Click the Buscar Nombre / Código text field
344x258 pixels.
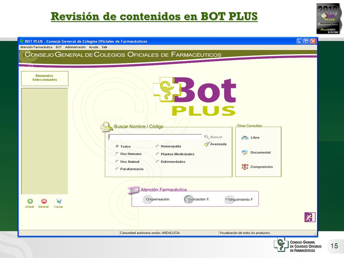click(155, 137)
